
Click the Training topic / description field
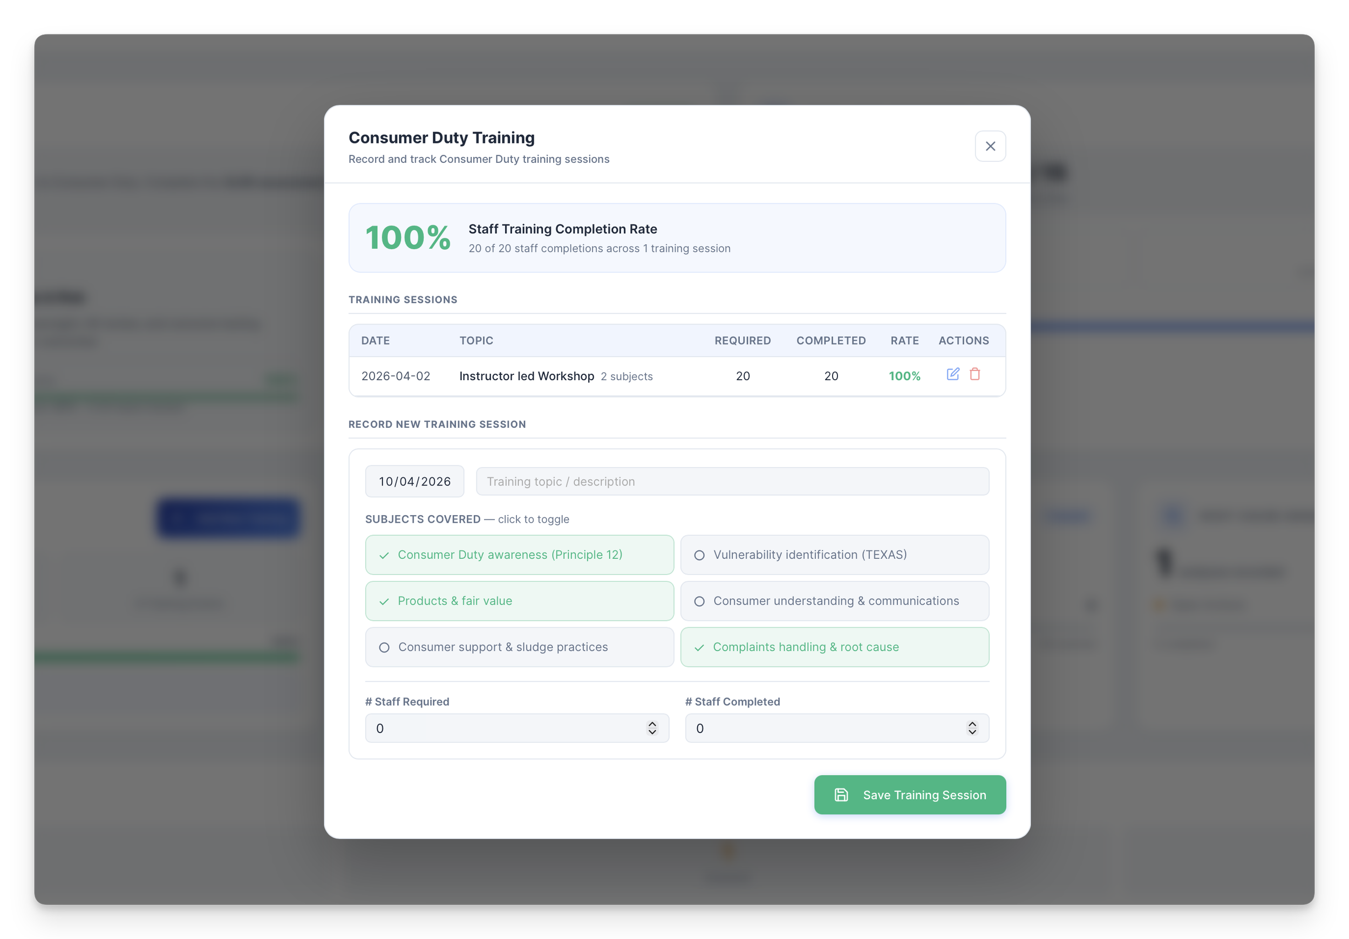732,482
